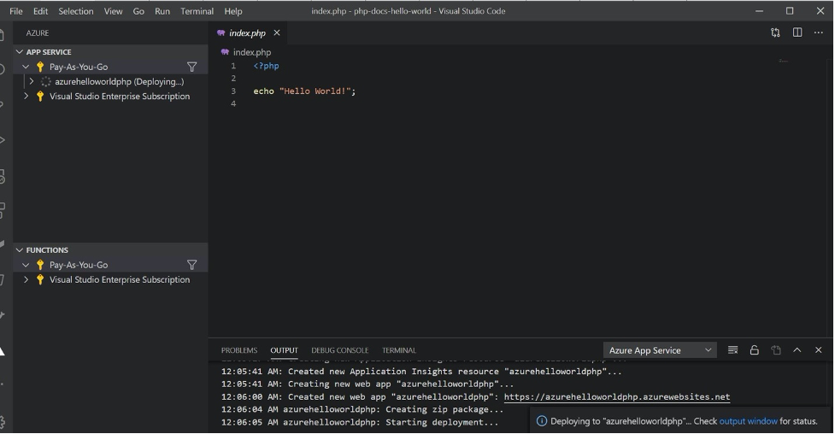Click the Functions subscription filter icon

click(x=191, y=265)
